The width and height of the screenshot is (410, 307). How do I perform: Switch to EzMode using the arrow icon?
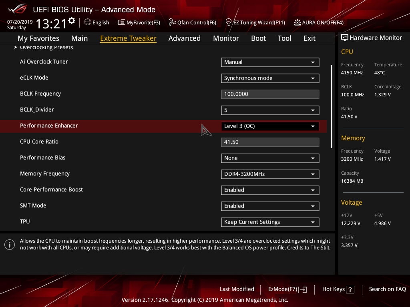303,289
